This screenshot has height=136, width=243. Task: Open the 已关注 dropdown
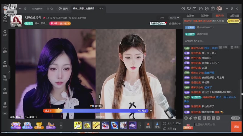click(x=174, y=18)
